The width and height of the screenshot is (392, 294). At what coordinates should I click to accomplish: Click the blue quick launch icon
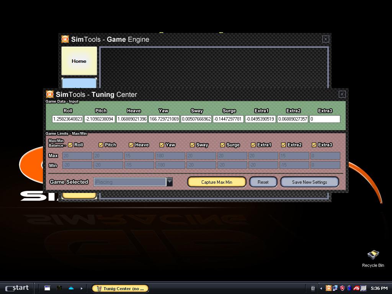click(x=71, y=288)
